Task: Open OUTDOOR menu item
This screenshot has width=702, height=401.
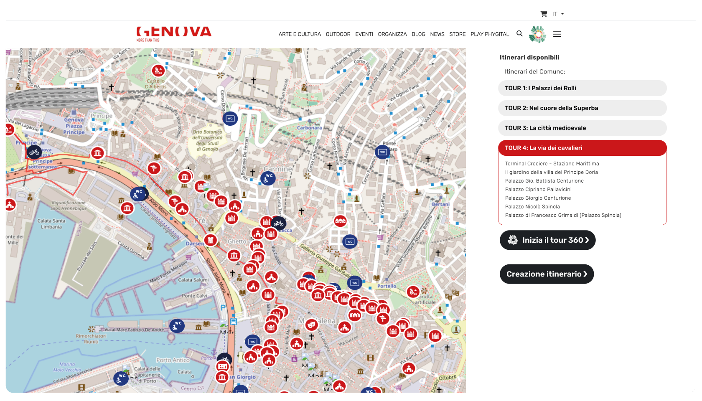Action: (338, 34)
